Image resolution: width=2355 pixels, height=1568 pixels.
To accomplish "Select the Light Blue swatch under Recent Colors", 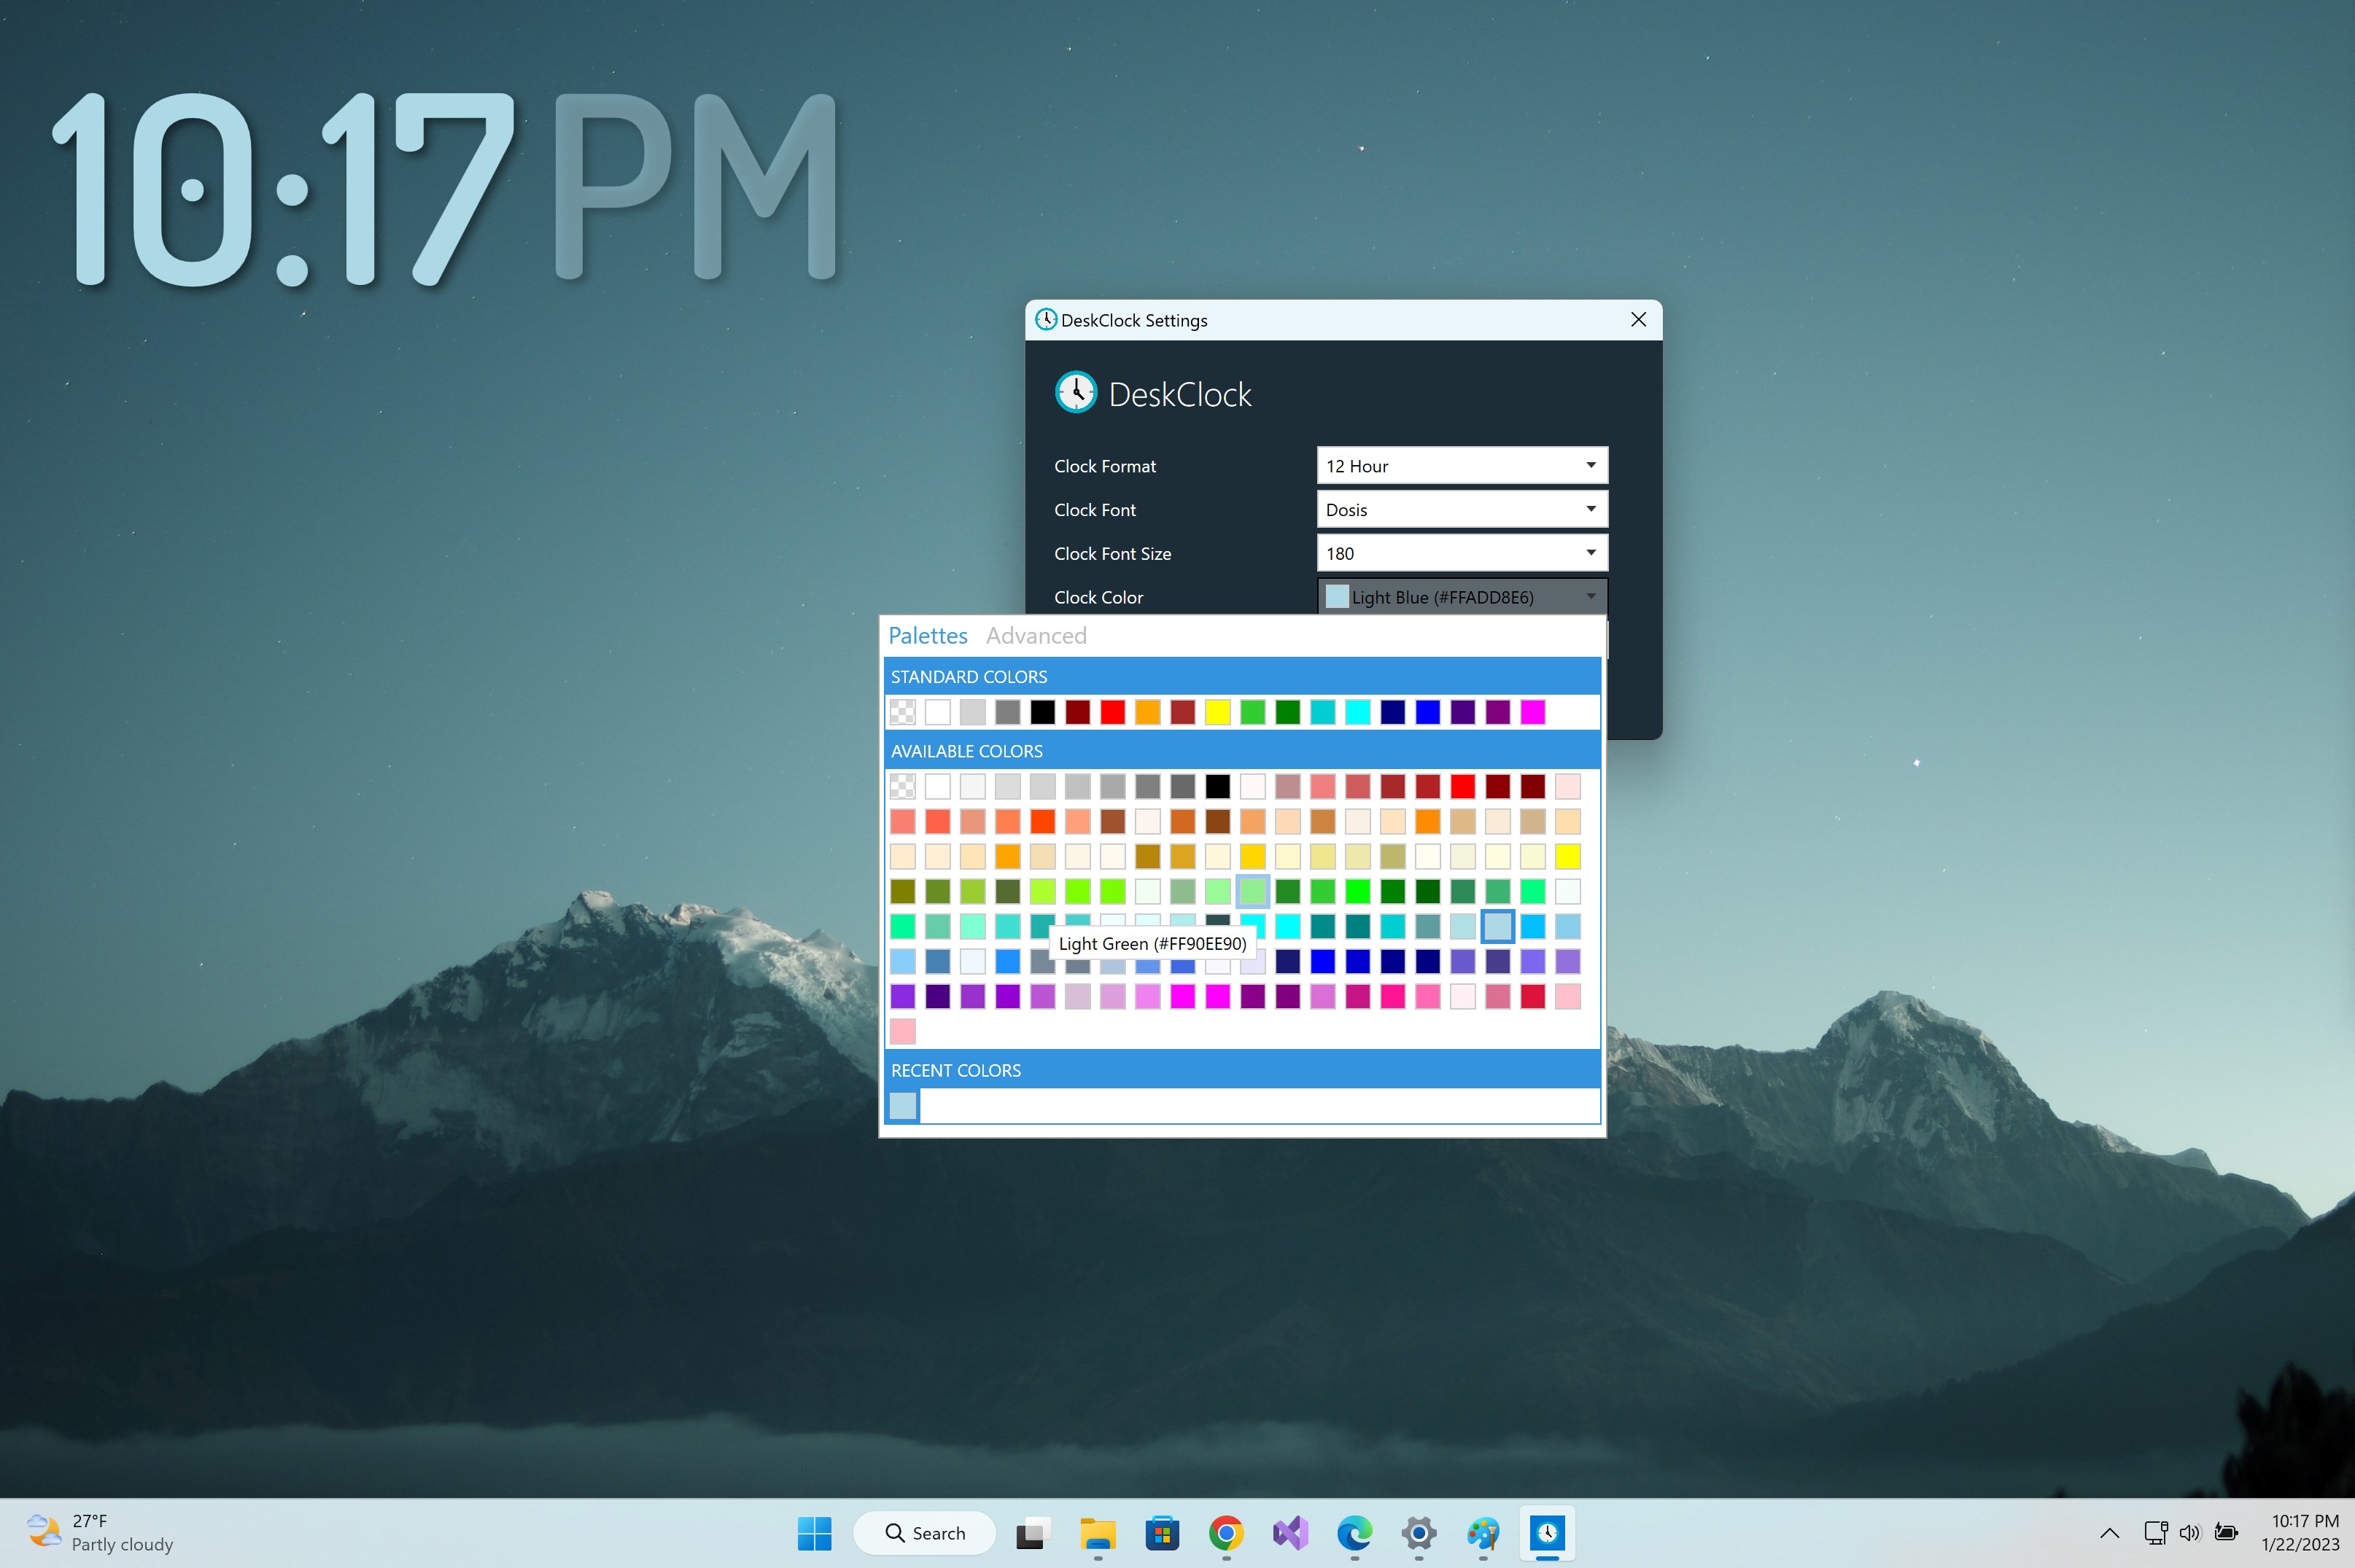I will 902,1105.
